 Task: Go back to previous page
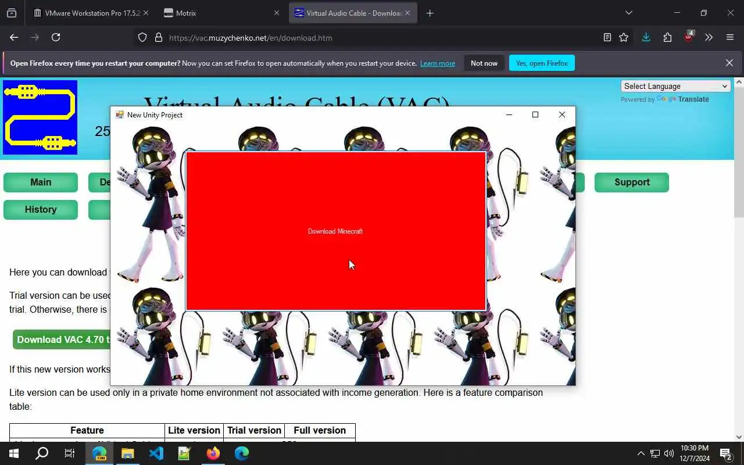pos(14,37)
